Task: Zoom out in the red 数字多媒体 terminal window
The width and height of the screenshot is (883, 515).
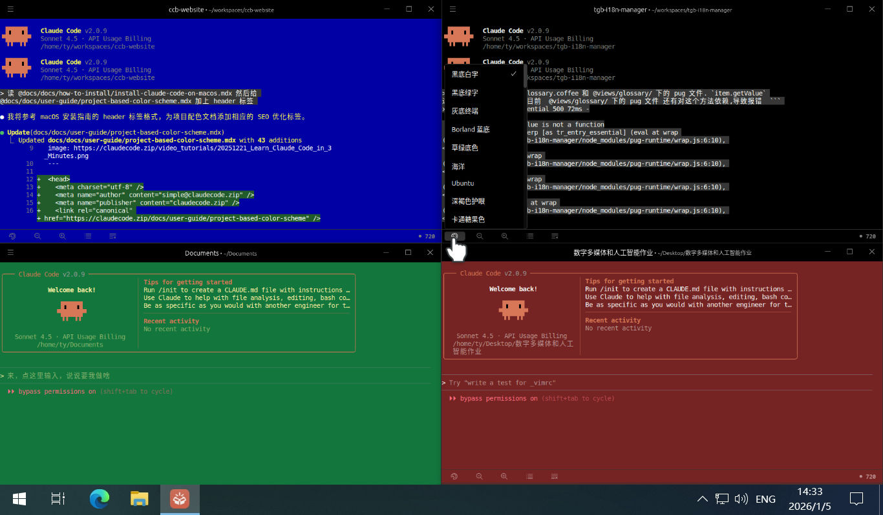Action: click(480, 476)
